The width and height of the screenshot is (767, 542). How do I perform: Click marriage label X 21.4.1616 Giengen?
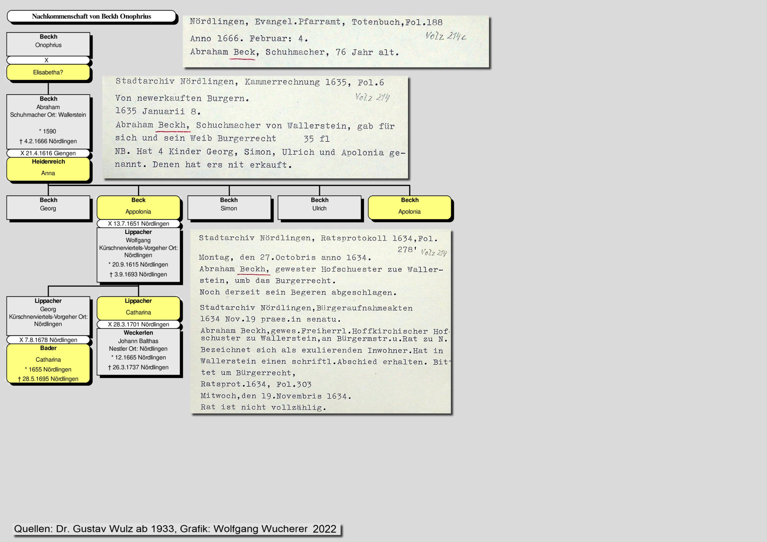point(48,153)
